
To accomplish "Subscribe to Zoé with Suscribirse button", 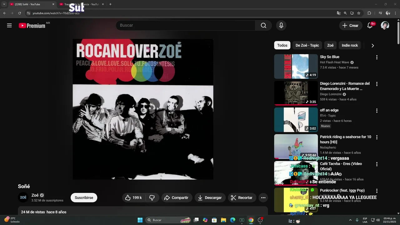I will pos(84,197).
